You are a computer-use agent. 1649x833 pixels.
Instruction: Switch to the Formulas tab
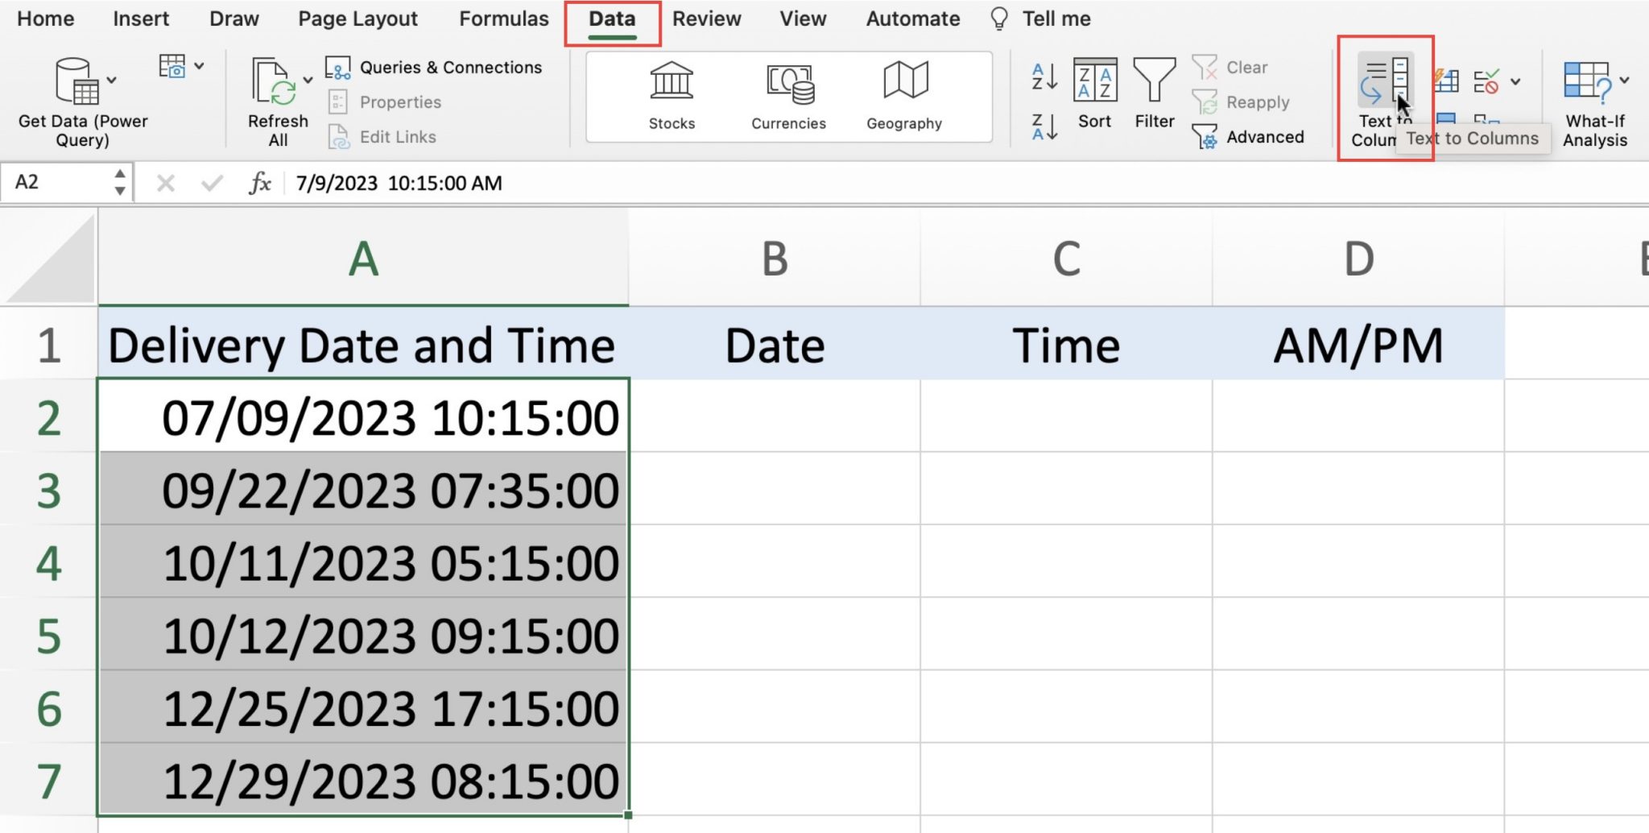pos(503,19)
